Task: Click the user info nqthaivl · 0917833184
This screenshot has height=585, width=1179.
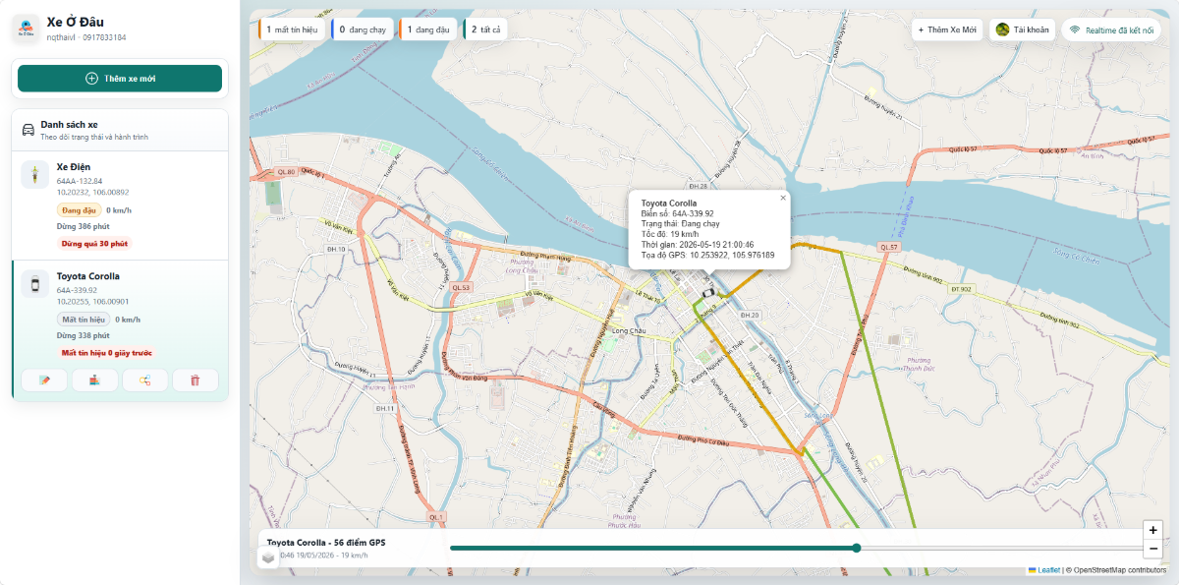Action: click(x=85, y=37)
